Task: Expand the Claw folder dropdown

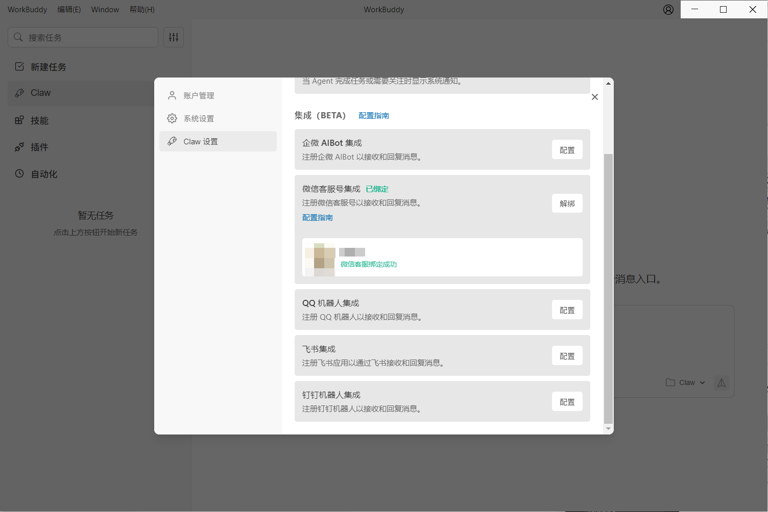Action: point(686,382)
